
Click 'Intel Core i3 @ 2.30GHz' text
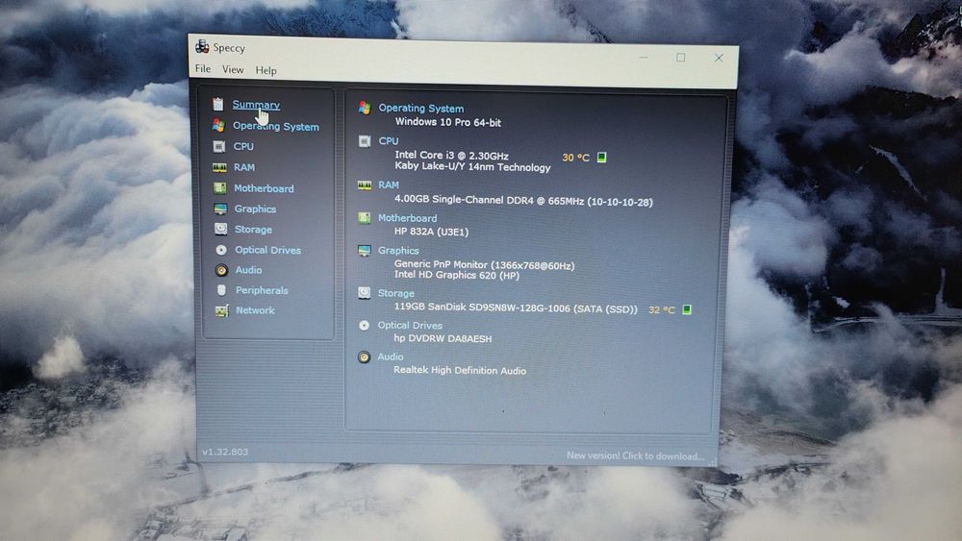click(451, 156)
